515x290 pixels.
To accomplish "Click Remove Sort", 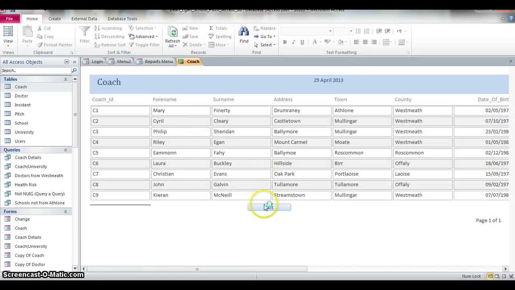I will pos(110,45).
